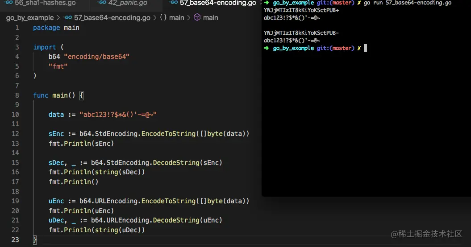Image resolution: width=471 pixels, height=247 pixels.
Task: Click the 'uEnc' variable on line 19
Action: pos(56,201)
